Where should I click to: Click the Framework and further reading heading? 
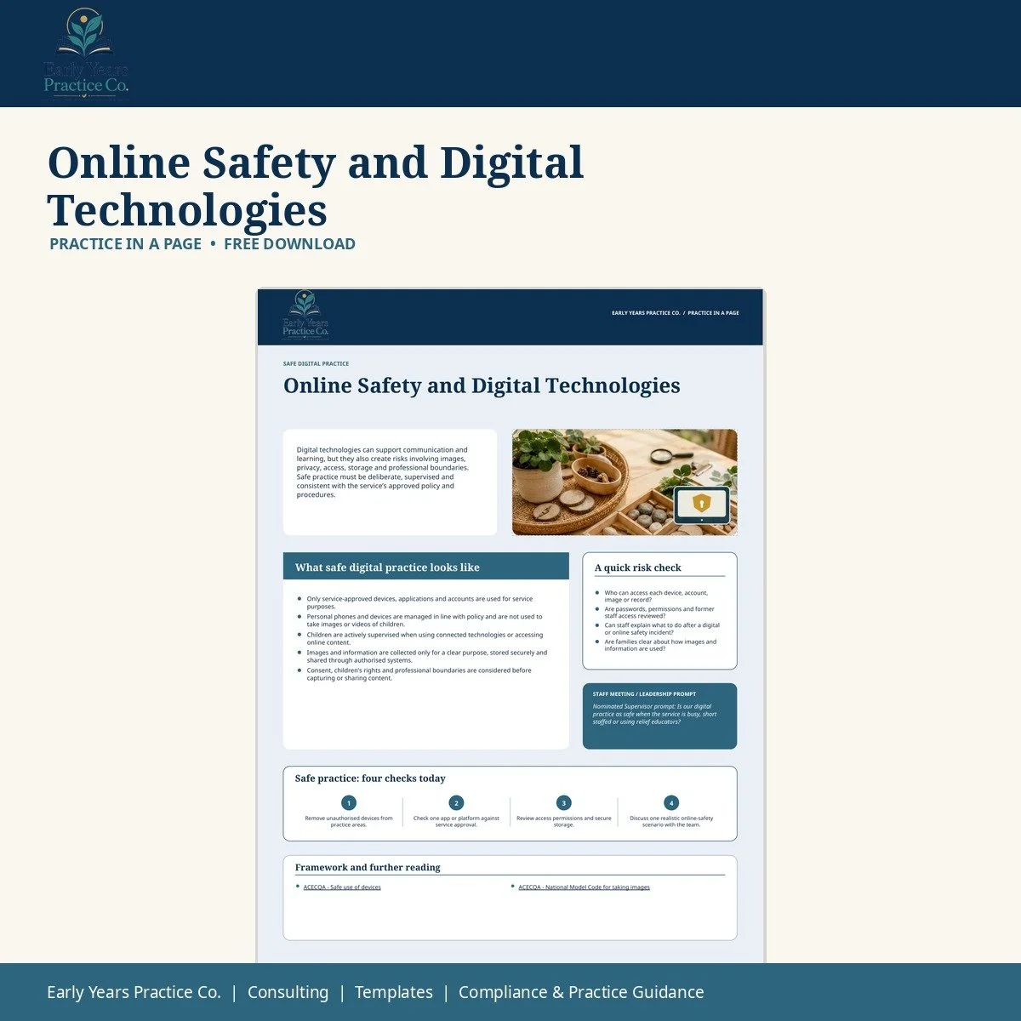click(368, 868)
